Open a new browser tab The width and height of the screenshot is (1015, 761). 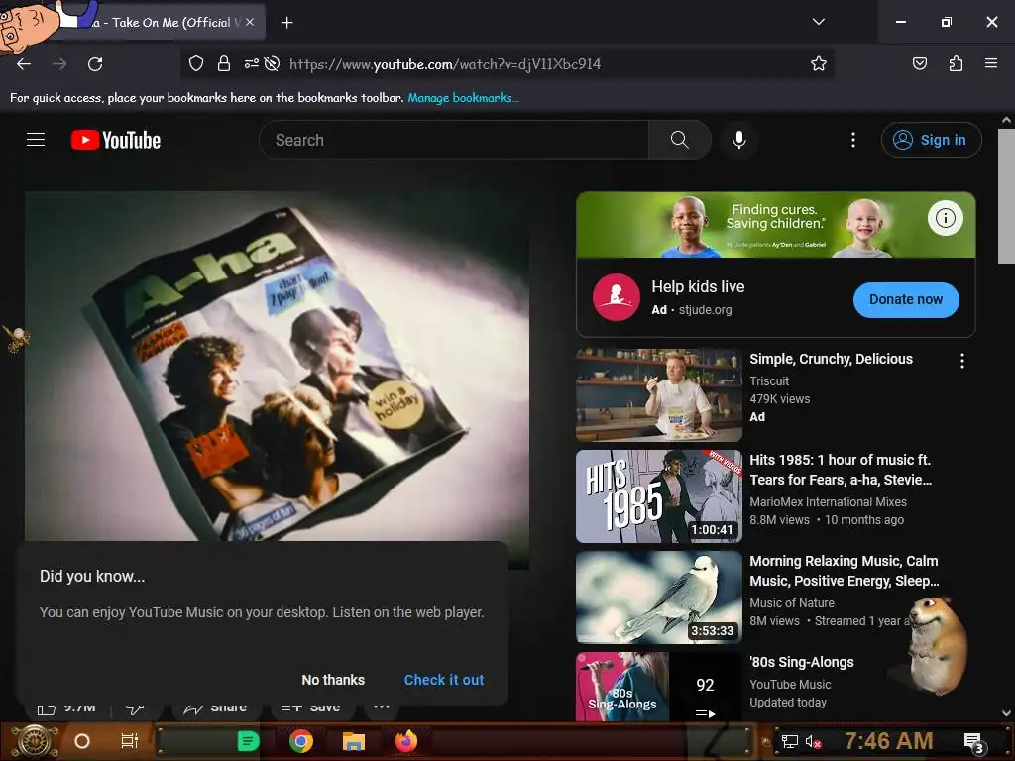pos(286,23)
